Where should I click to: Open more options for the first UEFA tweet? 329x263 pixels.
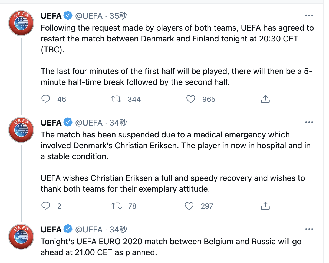(x=309, y=16)
